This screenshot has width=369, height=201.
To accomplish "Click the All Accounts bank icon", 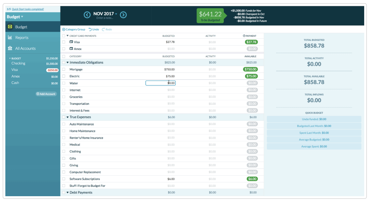I will (x=10, y=48).
